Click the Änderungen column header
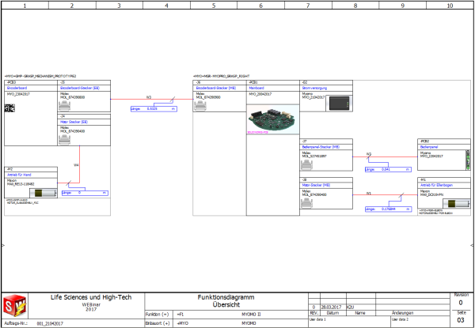Screen dimensions: 475x328 click(403, 313)
